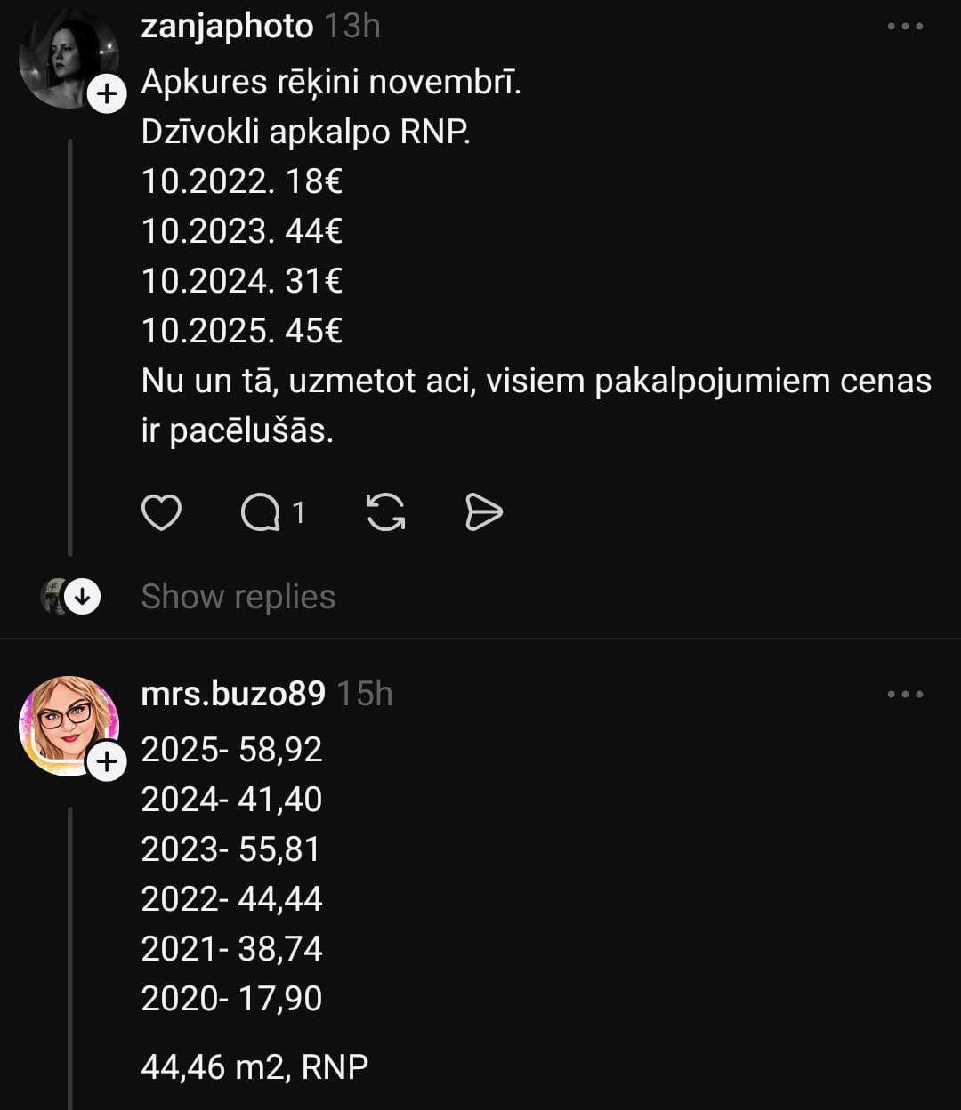The image size is (961, 1110).
Task: Open the post text ending with 44,46 m2, RNP
Action: click(x=254, y=1066)
